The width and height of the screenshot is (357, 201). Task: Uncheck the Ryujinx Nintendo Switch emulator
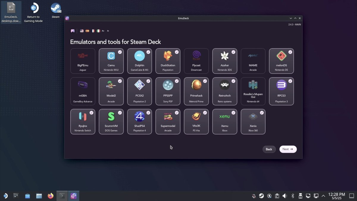[91, 113]
